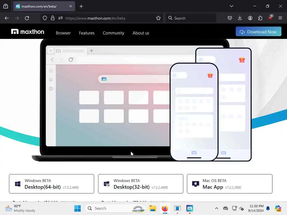This screenshot has height=215, width=287.
Task: Open the Features nav menu
Action: click(87, 33)
